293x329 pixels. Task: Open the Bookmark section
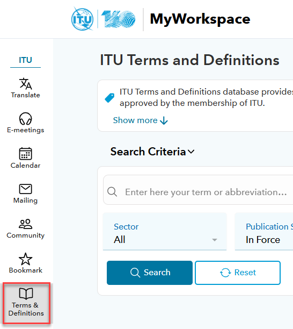pos(25,263)
